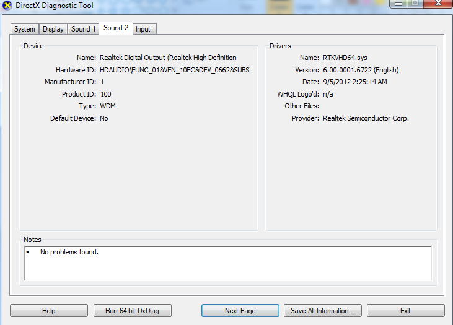The width and height of the screenshot is (453, 325).
Task: Click the Help button
Action: coord(49,311)
